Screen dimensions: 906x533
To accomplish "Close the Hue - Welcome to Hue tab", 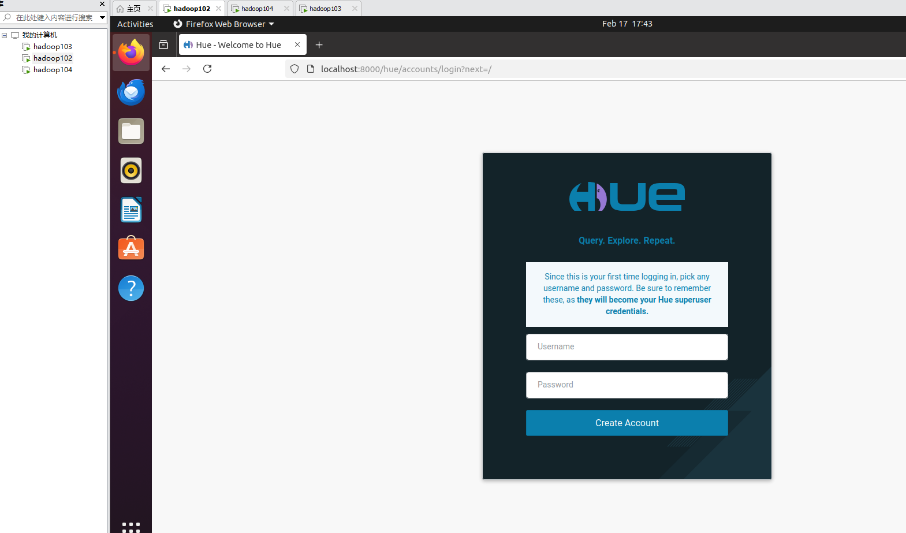I will [297, 44].
